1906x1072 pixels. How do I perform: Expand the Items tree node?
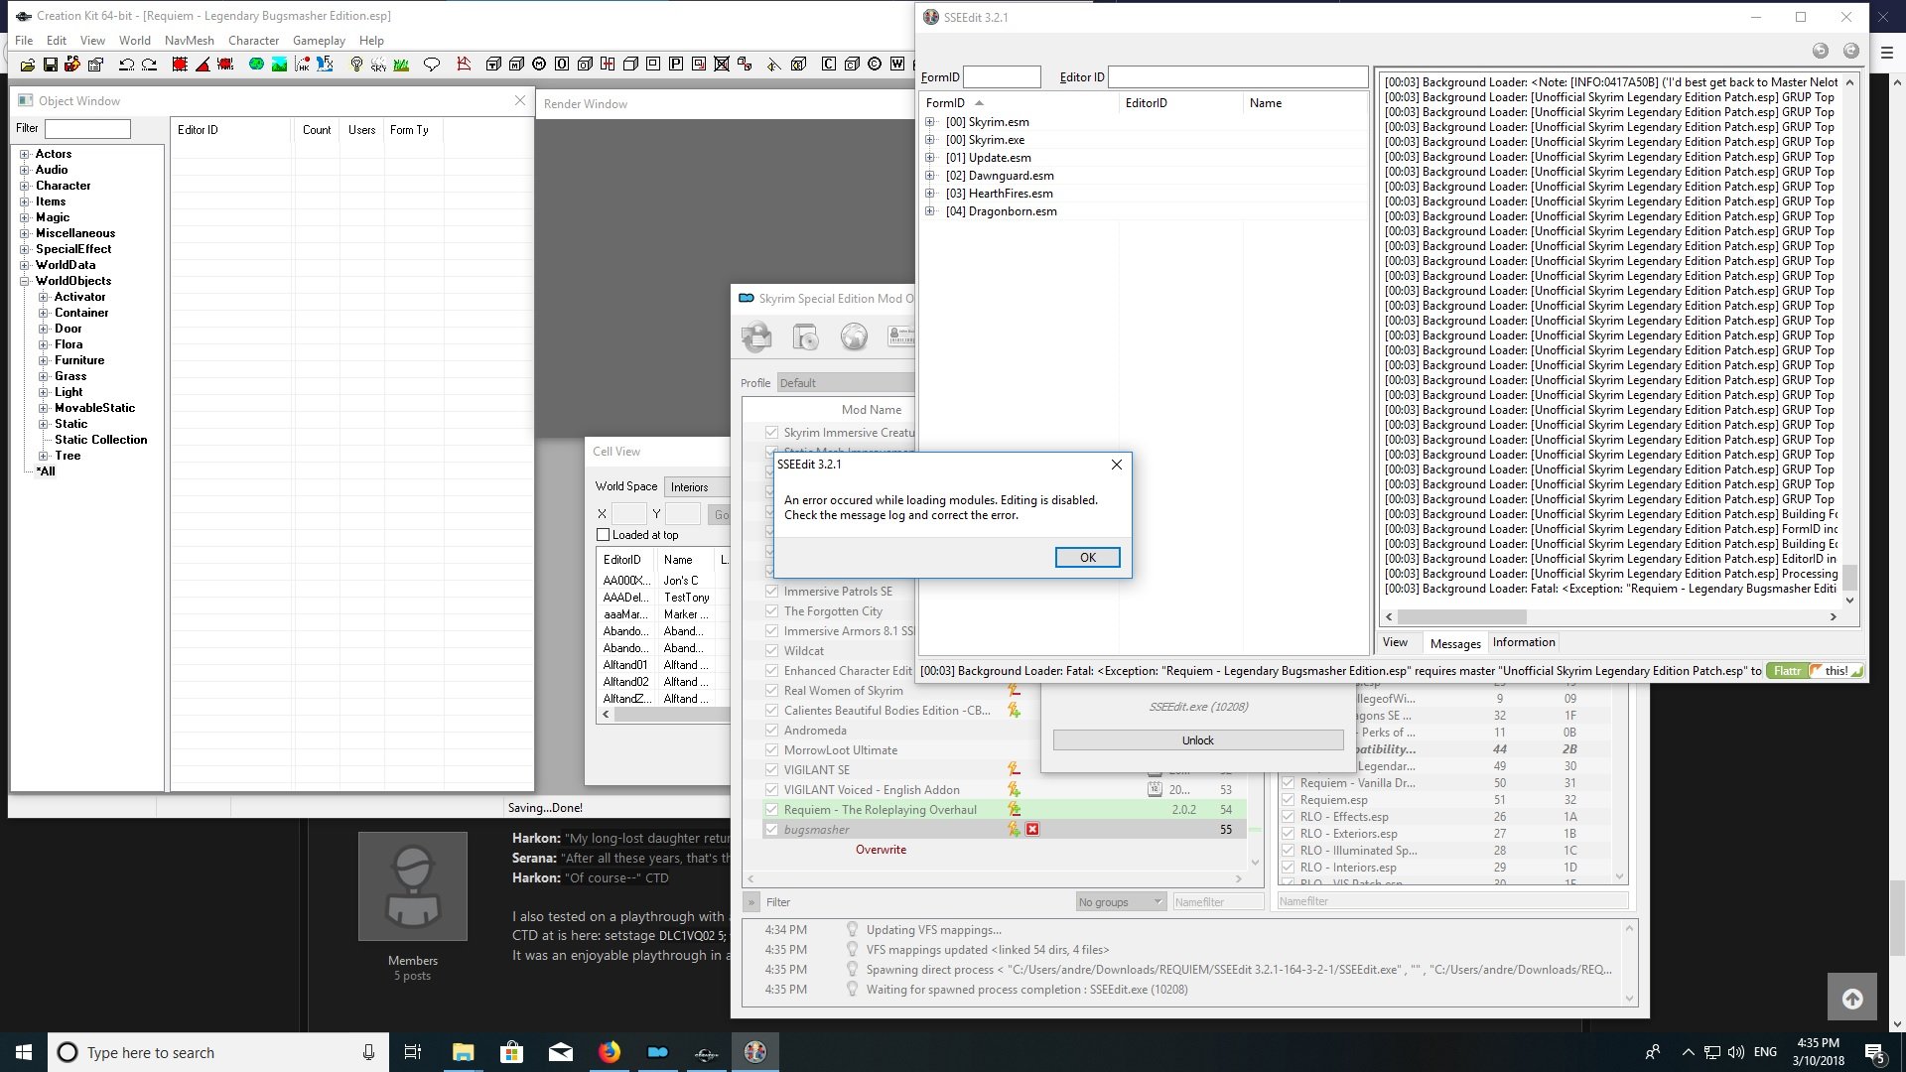coord(25,201)
